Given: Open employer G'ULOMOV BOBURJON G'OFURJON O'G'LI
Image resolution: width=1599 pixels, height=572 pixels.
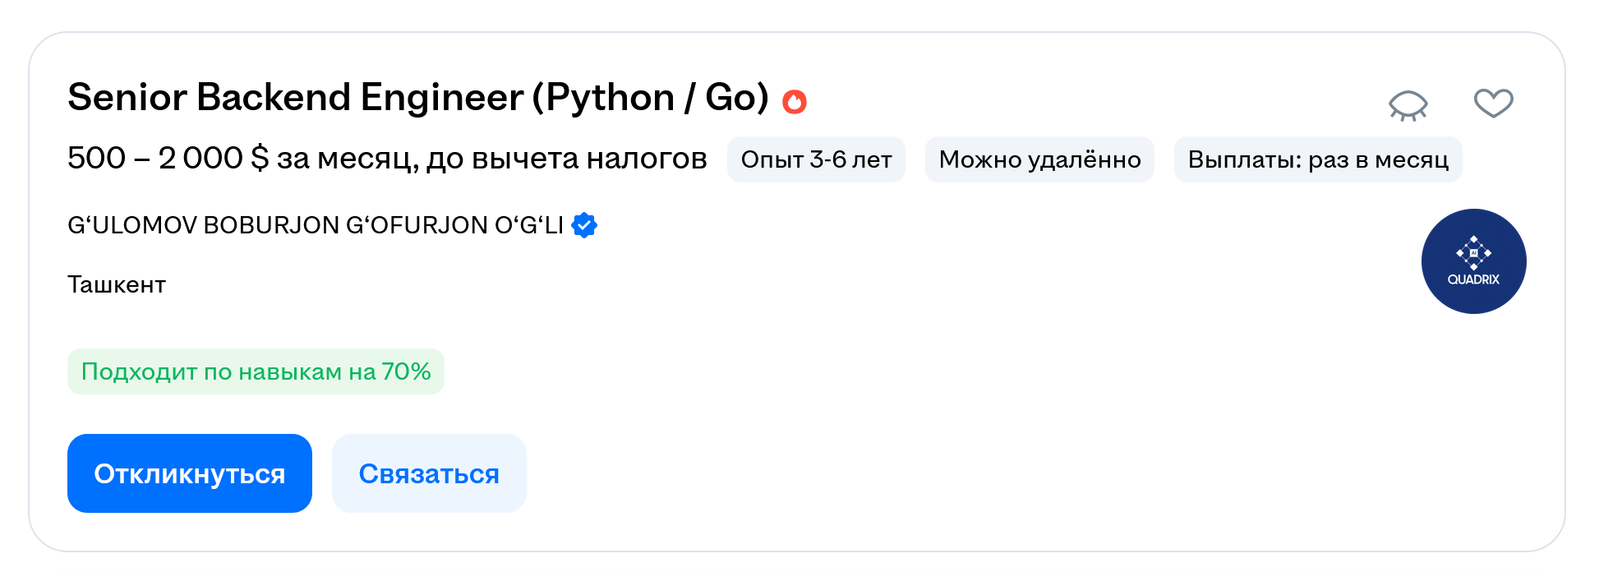Looking at the screenshot, I should pos(316,225).
